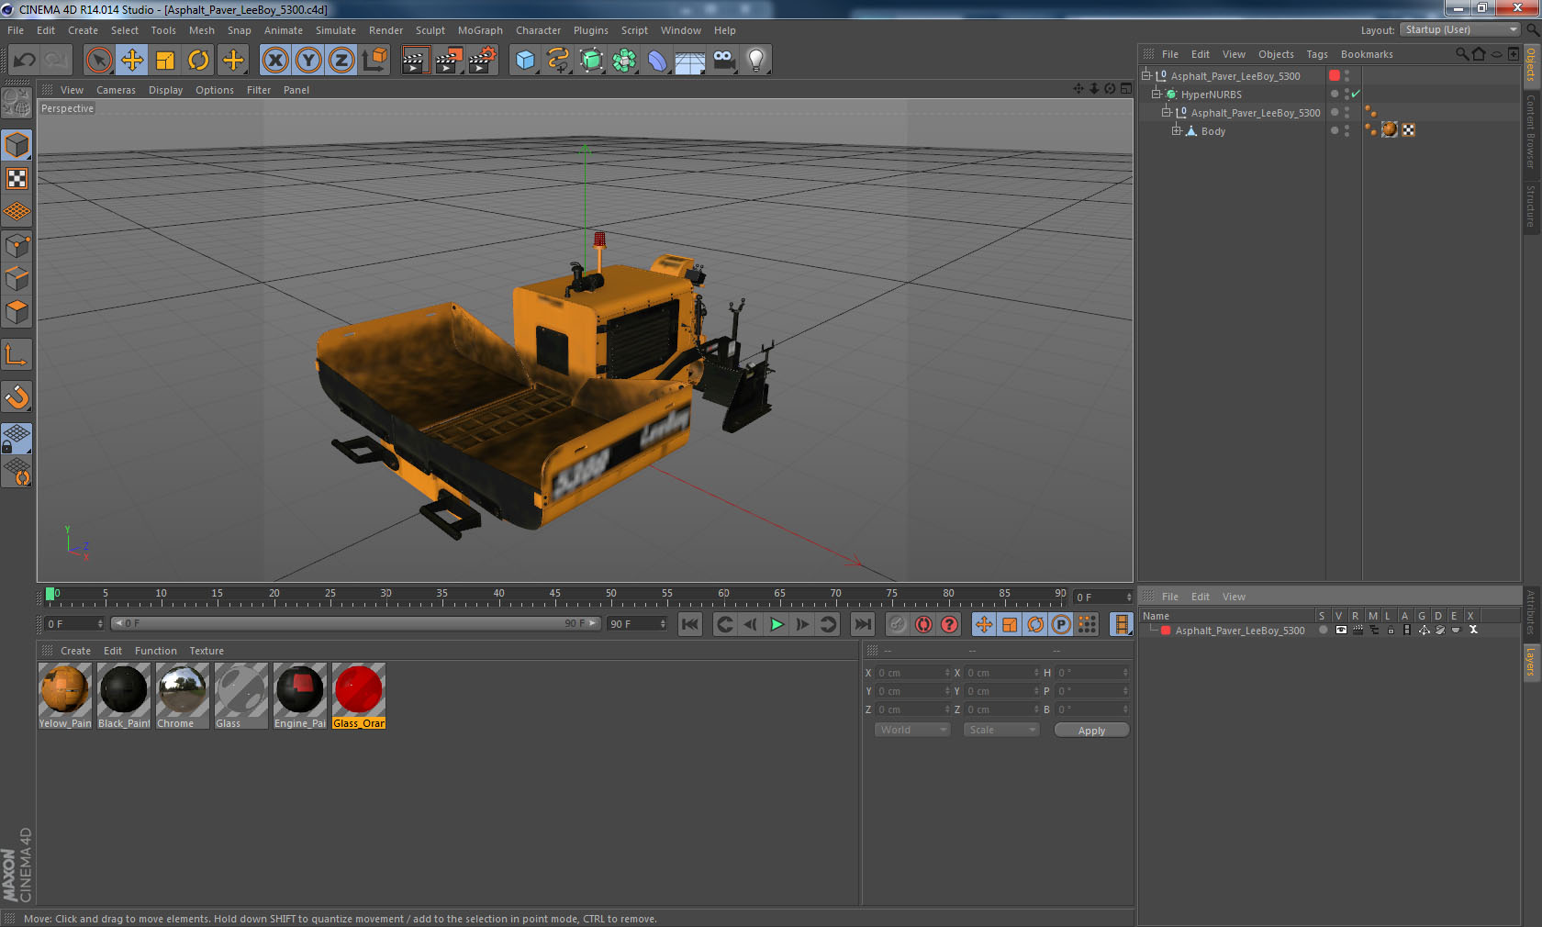
Task: Click Object Manager search icon
Action: 1462,54
